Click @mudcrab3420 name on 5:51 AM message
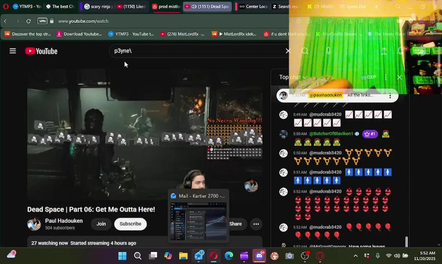Image resolution: width=442 pixels, height=264 pixels. point(325,172)
